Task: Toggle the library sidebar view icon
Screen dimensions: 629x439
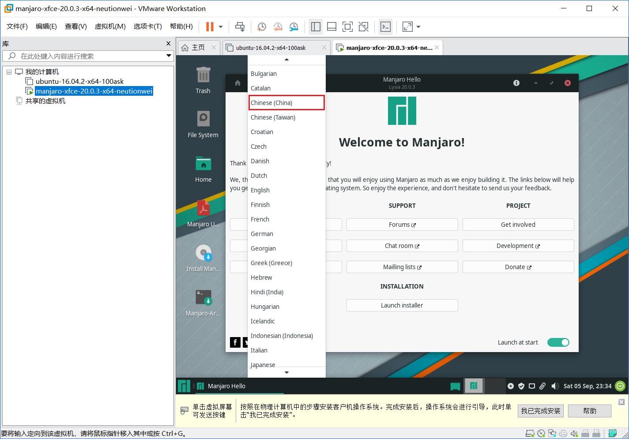Action: (x=316, y=27)
